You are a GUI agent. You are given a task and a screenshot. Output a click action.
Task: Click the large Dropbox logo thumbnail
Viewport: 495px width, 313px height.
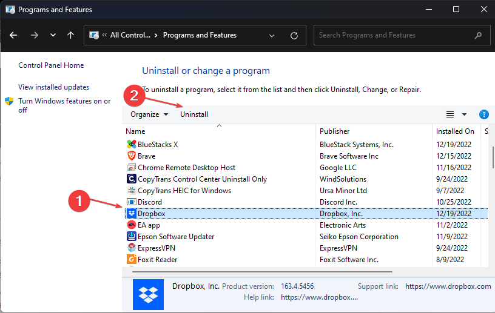pos(148,294)
